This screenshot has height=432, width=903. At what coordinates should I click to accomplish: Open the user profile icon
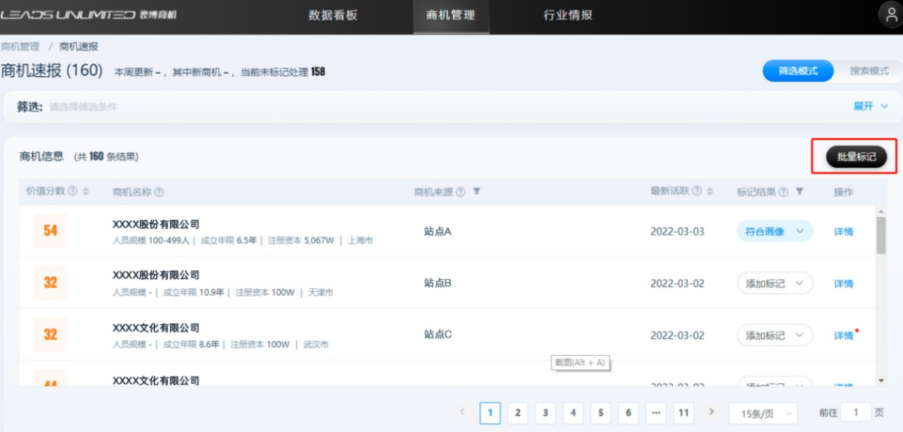pyautogui.click(x=890, y=15)
